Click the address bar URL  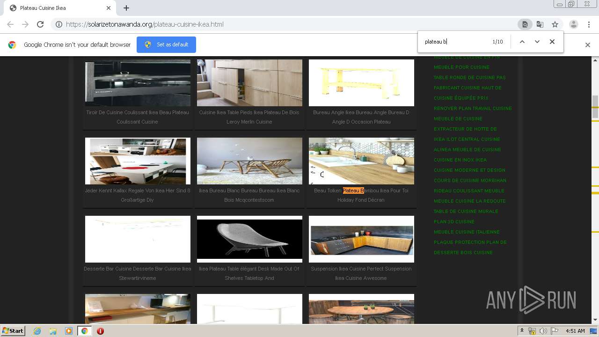(145, 24)
